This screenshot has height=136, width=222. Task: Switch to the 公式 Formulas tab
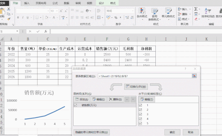coord(55,3)
